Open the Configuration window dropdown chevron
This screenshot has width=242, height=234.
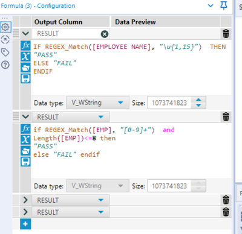click(211, 5)
